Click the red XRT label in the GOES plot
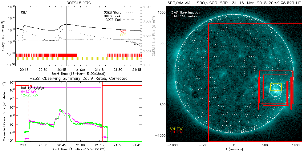The image size is (308, 154). point(123,32)
